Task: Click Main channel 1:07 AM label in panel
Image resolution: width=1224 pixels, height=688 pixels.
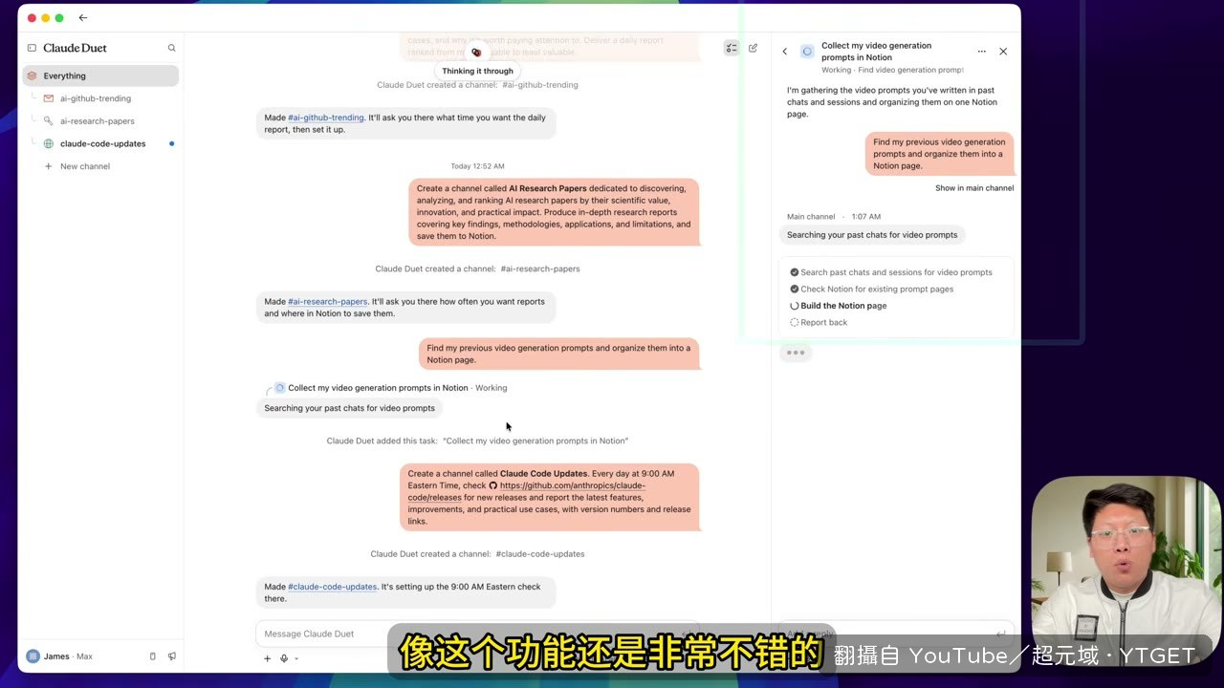Action: tap(834, 217)
